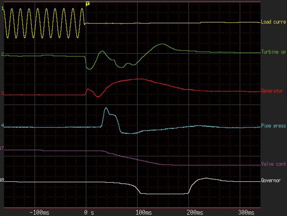
Task: Select the cyan channel 4 marker
Action: 3,126
